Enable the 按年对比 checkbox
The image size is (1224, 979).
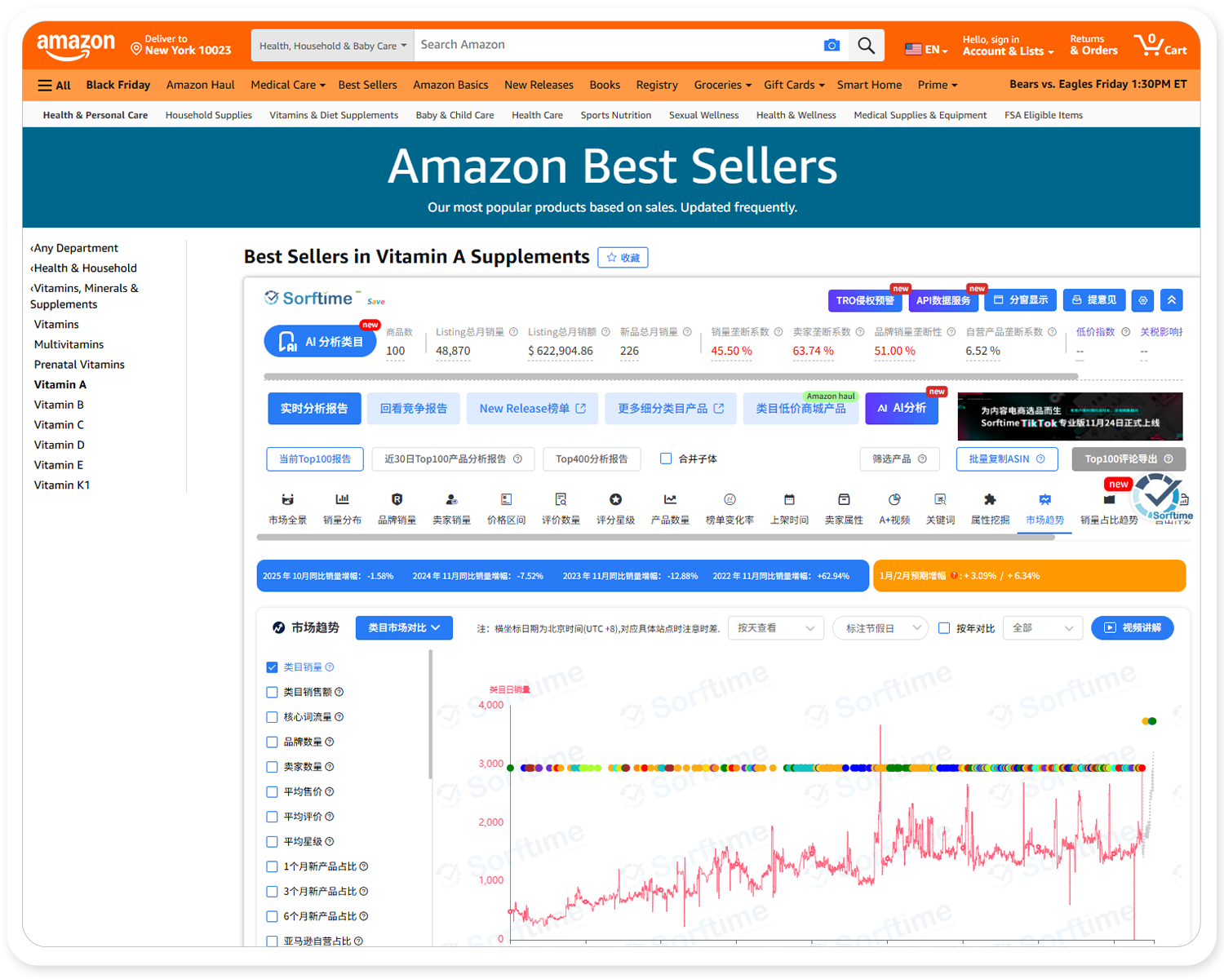click(944, 628)
